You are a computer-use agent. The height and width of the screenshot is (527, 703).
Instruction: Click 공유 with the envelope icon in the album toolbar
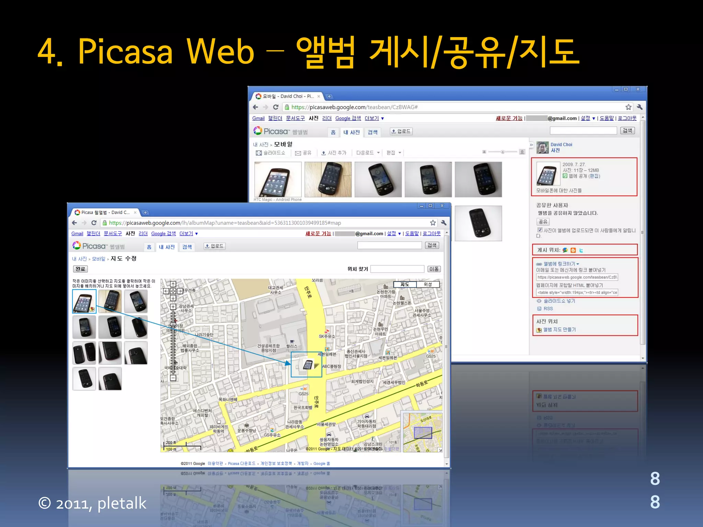click(x=303, y=153)
